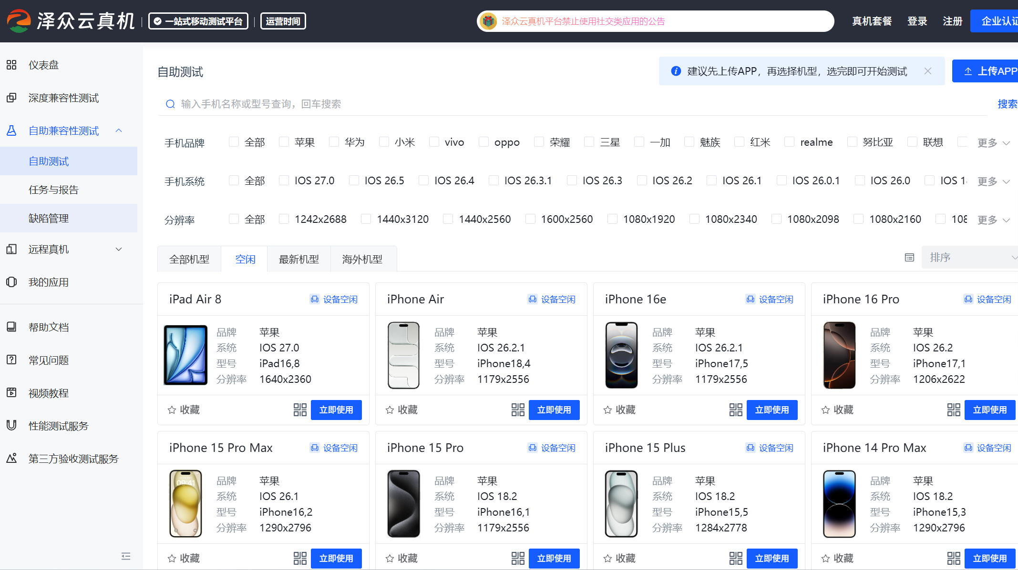Show QR code for iPhone 16 Pro
This screenshot has height=570, width=1018.
coord(954,410)
